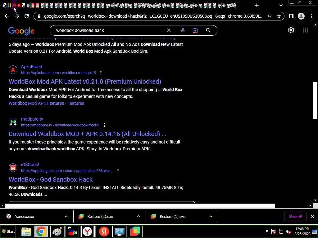Click the muted volume tray icon
This screenshot has width=318, height=238.
click(288, 231)
